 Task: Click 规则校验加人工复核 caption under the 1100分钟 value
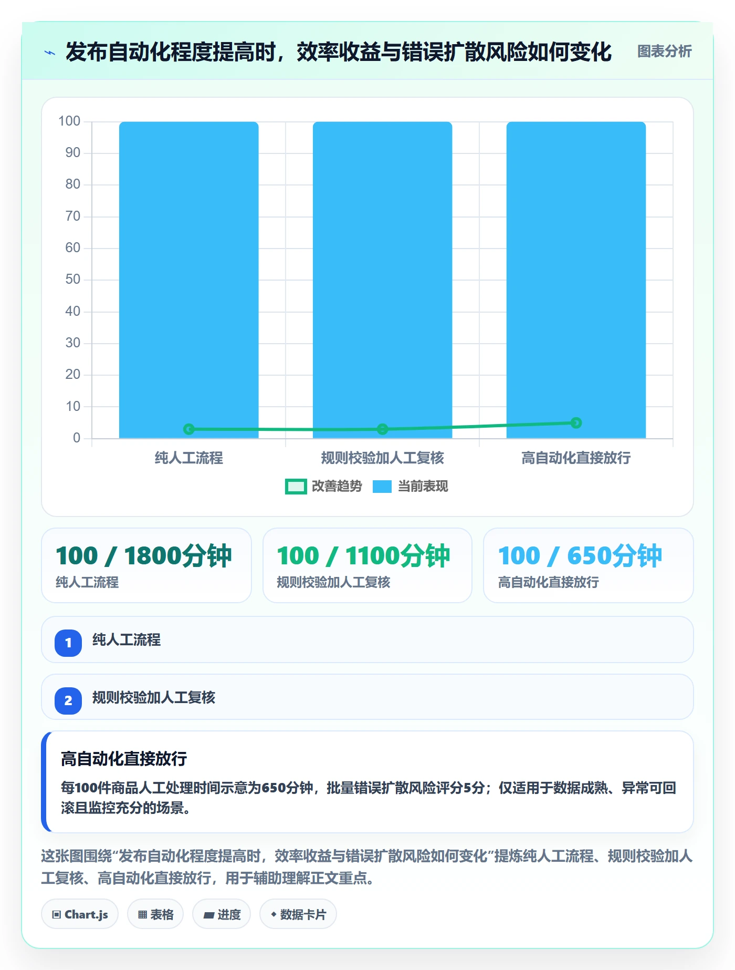pyautogui.click(x=333, y=582)
